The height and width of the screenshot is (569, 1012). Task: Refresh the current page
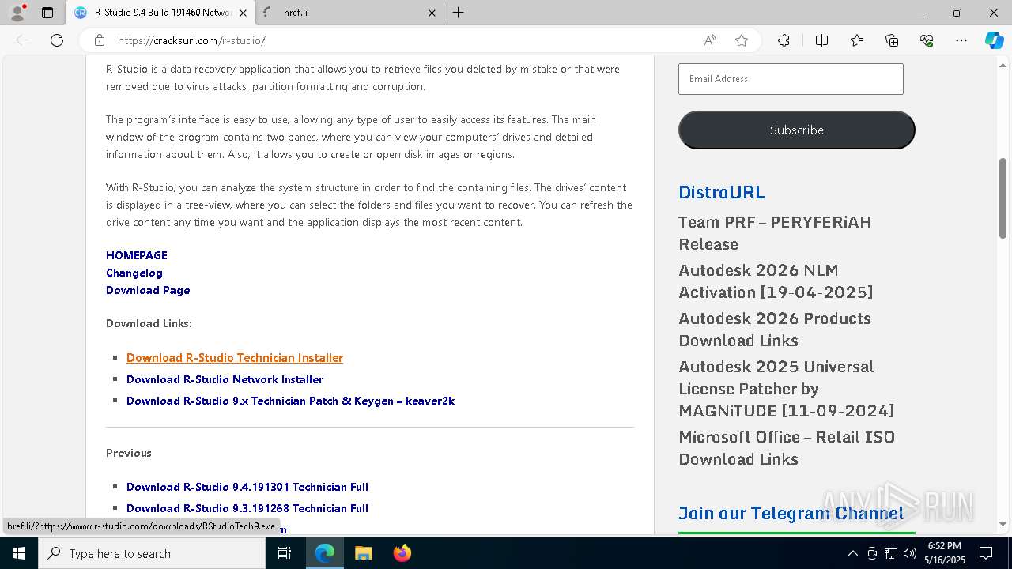tap(57, 40)
